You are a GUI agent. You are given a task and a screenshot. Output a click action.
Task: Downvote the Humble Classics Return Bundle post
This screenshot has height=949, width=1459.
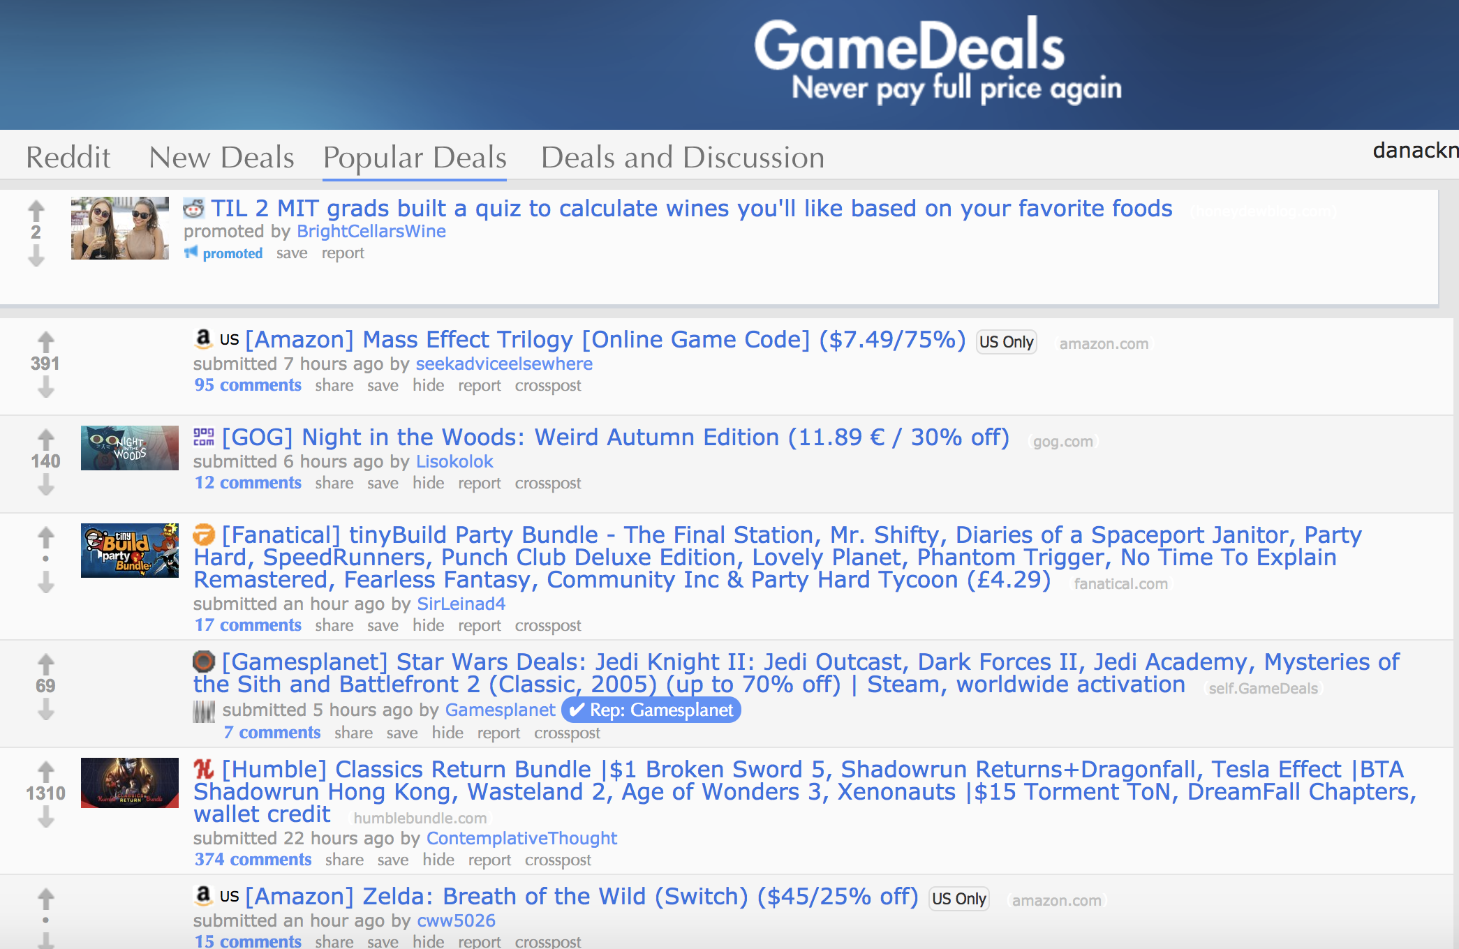45,816
